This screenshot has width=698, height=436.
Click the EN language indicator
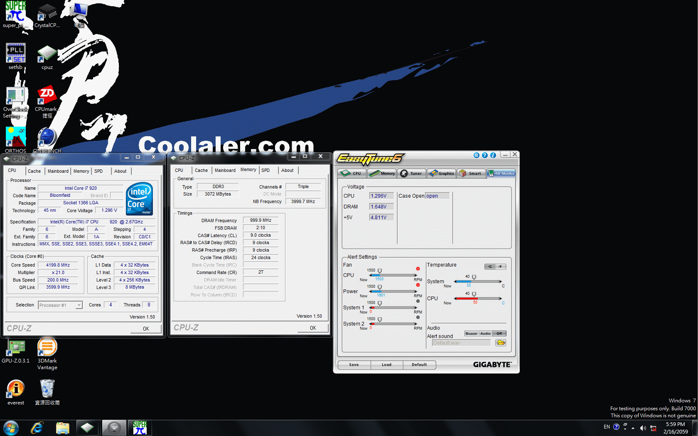[x=607, y=427]
